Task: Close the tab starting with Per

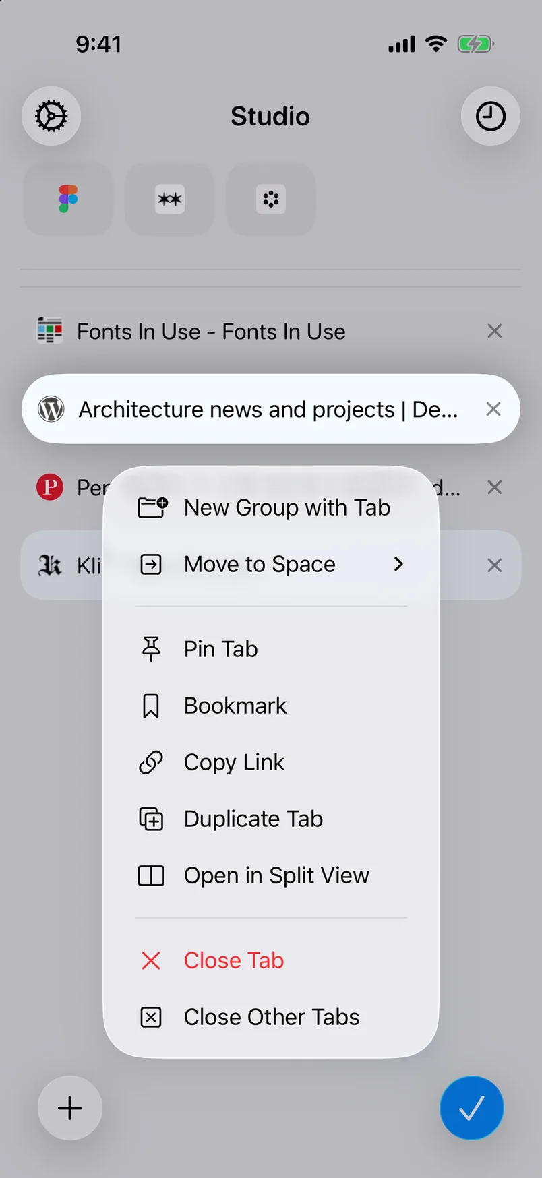Action: tap(494, 487)
